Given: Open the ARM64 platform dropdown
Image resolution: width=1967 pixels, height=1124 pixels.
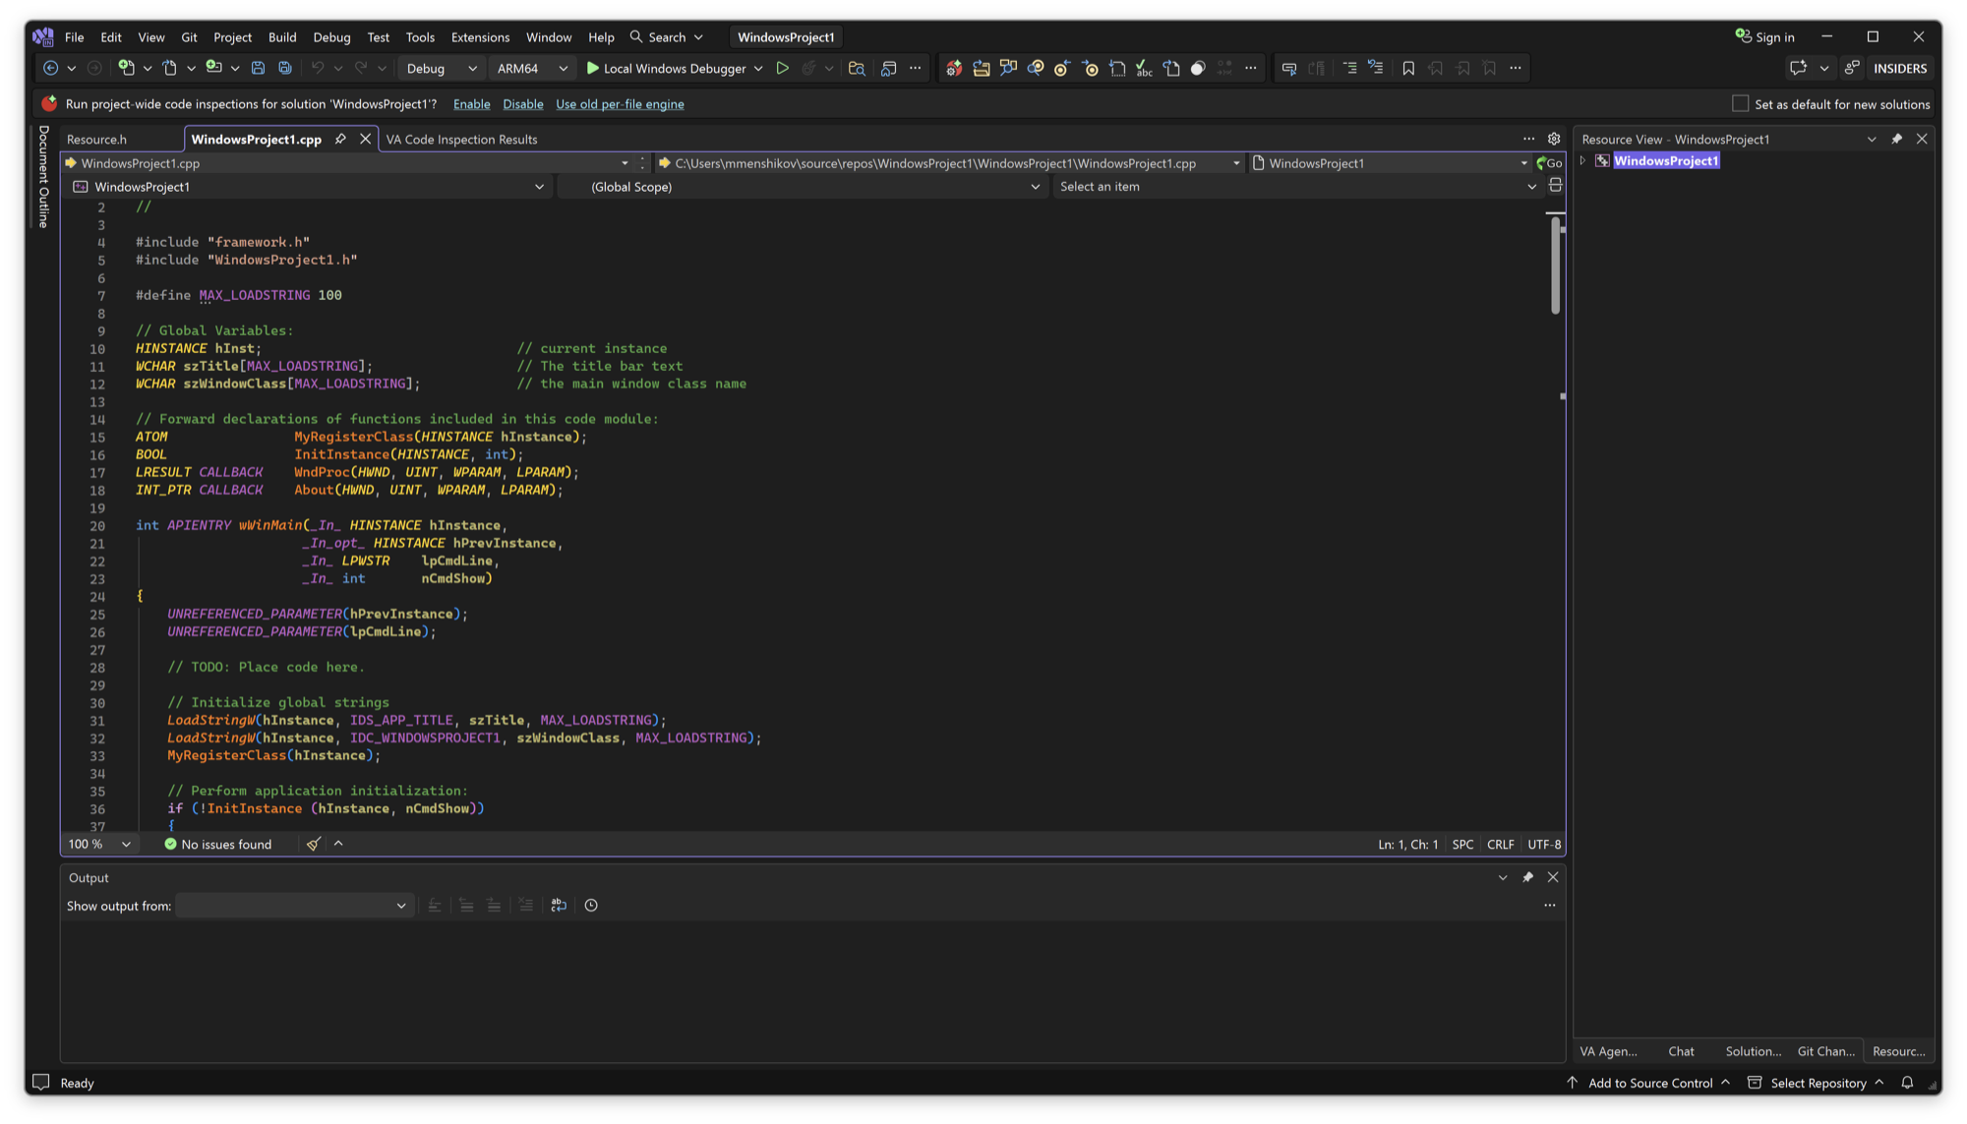Looking at the screenshot, I should click(x=531, y=68).
